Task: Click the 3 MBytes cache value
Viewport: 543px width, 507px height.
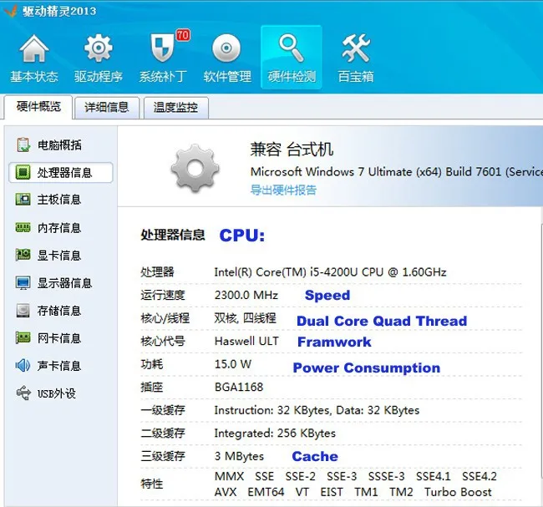Action: (239, 456)
